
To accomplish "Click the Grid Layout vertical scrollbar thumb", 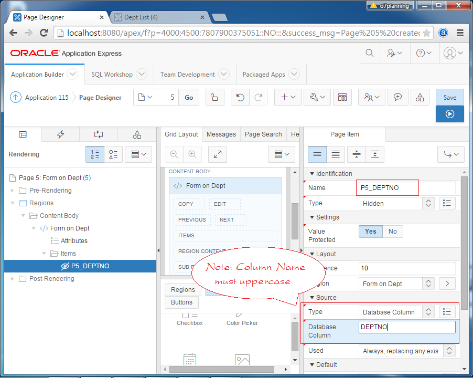I will [295, 222].
